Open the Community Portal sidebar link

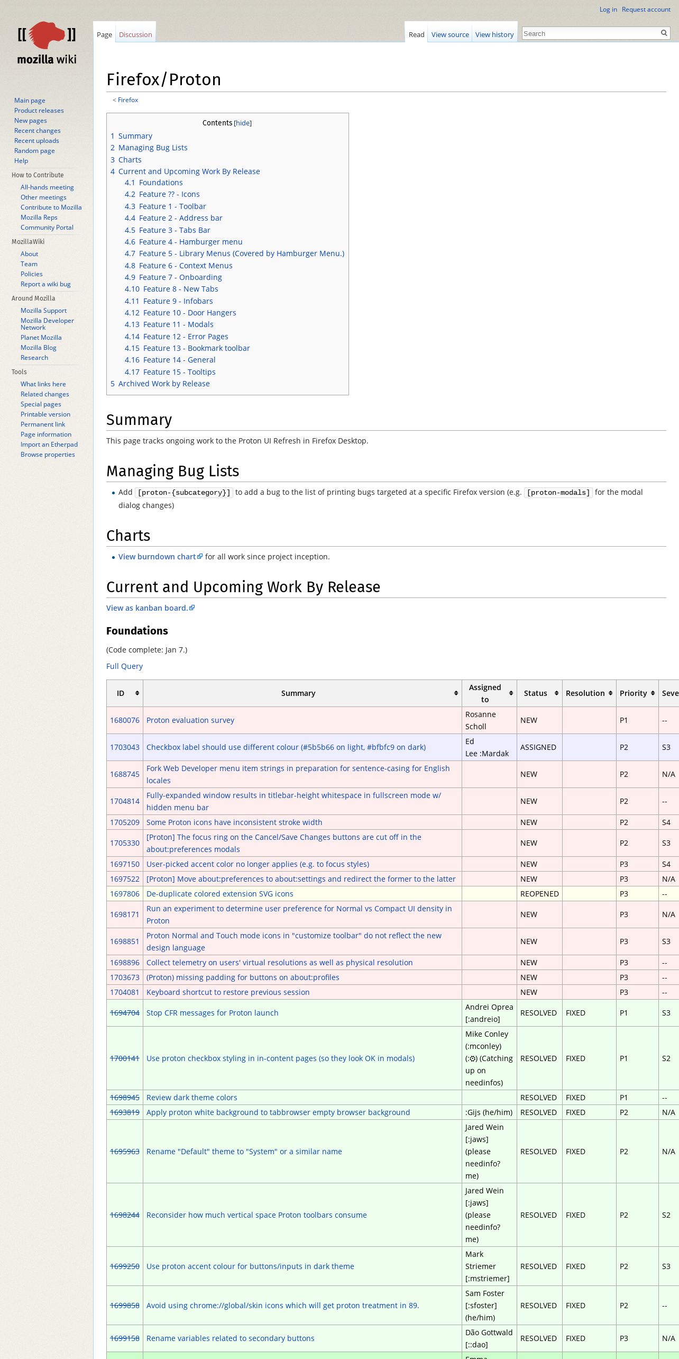(47, 228)
